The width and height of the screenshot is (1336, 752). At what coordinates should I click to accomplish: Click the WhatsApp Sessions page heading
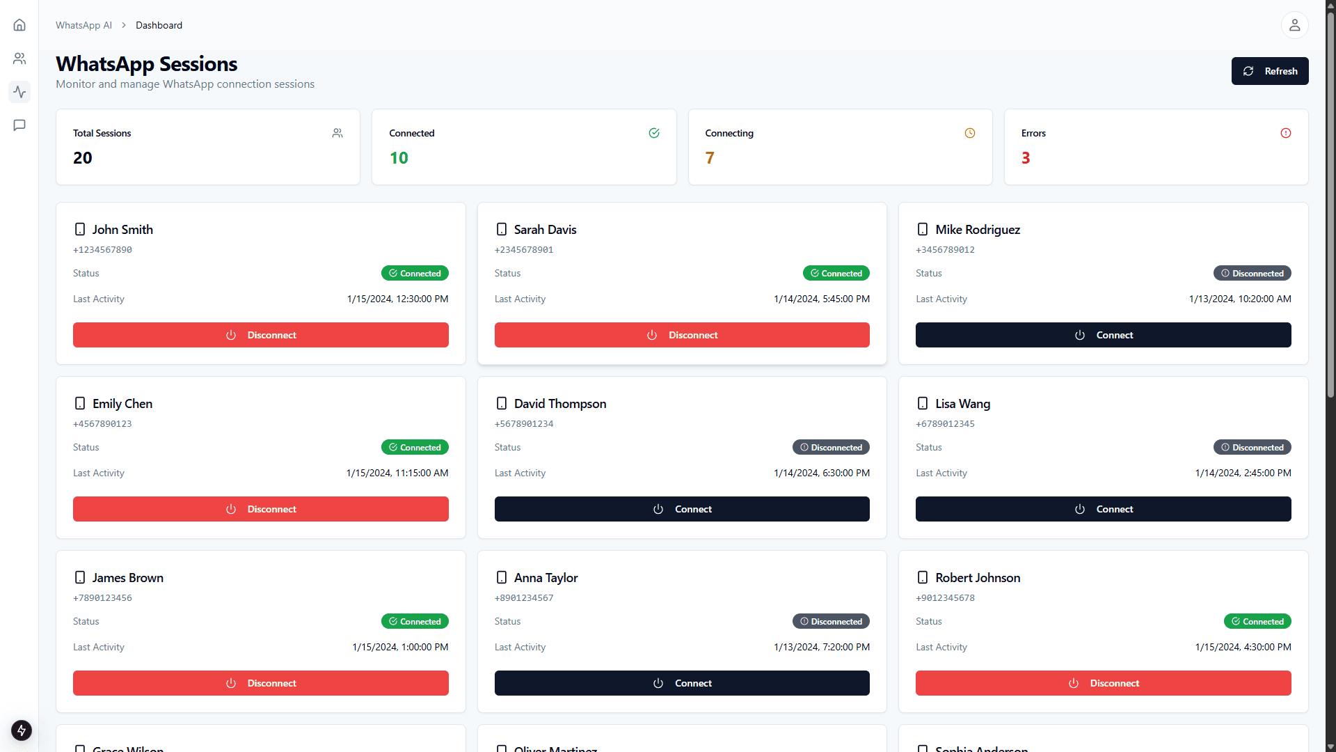(147, 63)
